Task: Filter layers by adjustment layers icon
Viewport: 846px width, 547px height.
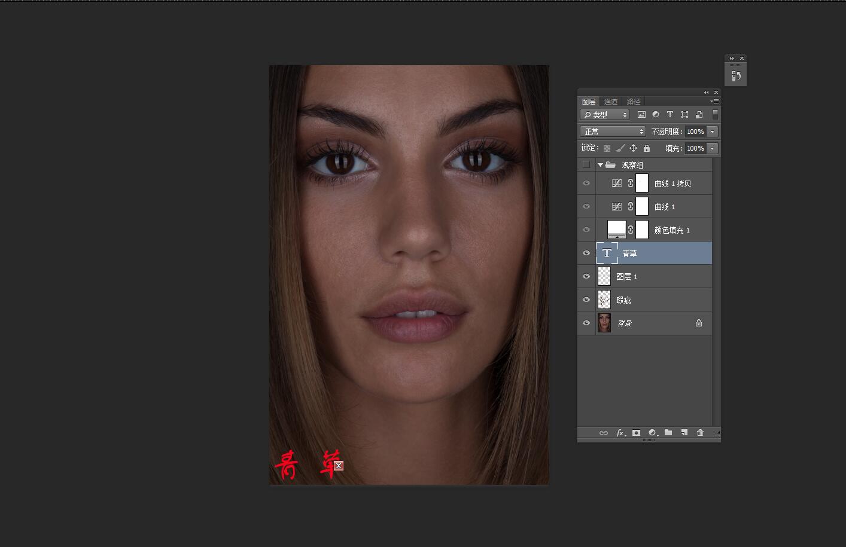Action: 656,115
